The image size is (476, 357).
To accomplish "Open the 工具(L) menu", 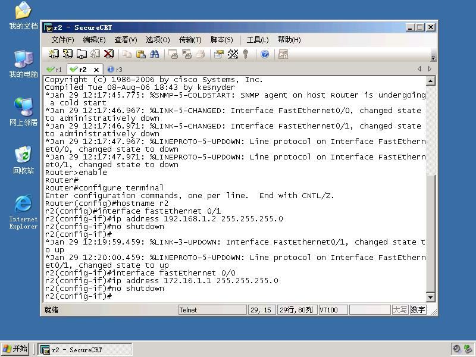I will click(x=258, y=40).
